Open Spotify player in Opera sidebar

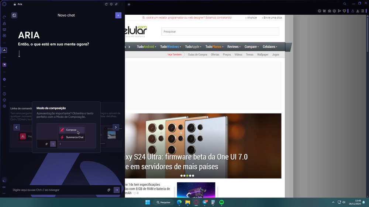(x=4, y=79)
